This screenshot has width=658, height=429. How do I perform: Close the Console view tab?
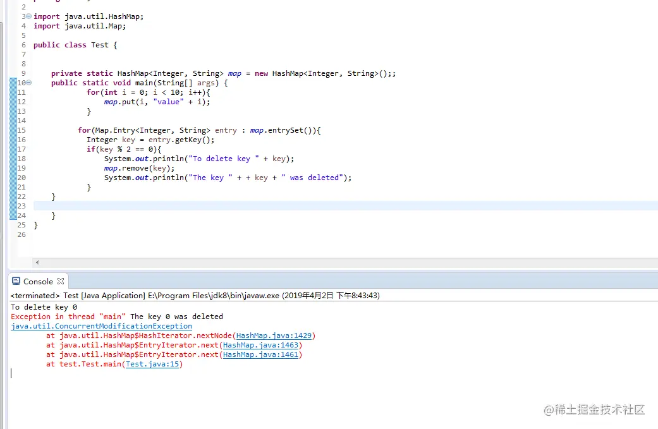pos(61,281)
